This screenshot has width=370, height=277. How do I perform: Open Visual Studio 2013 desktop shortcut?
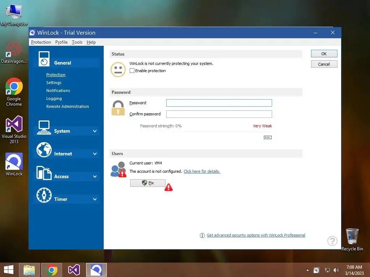click(x=14, y=129)
